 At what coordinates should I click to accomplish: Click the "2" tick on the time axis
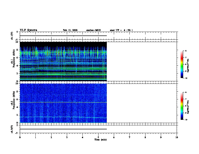click(x=51, y=137)
